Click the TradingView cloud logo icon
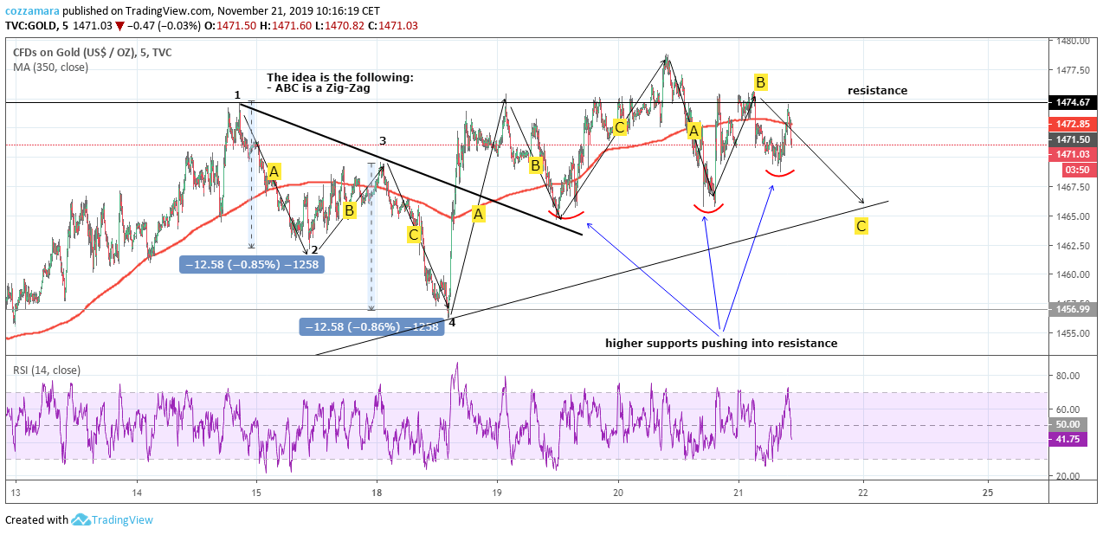Viewport: 1103px width, 535px height. [81, 519]
